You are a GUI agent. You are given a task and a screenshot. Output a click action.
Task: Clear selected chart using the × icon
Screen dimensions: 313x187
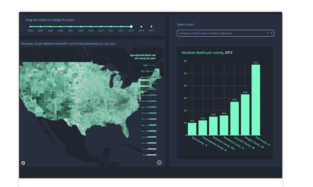point(267,33)
